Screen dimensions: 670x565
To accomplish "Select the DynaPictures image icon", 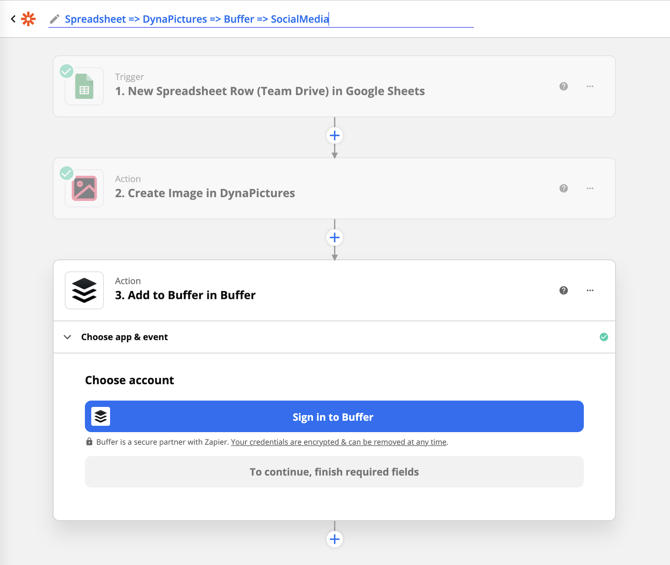I will [x=84, y=188].
